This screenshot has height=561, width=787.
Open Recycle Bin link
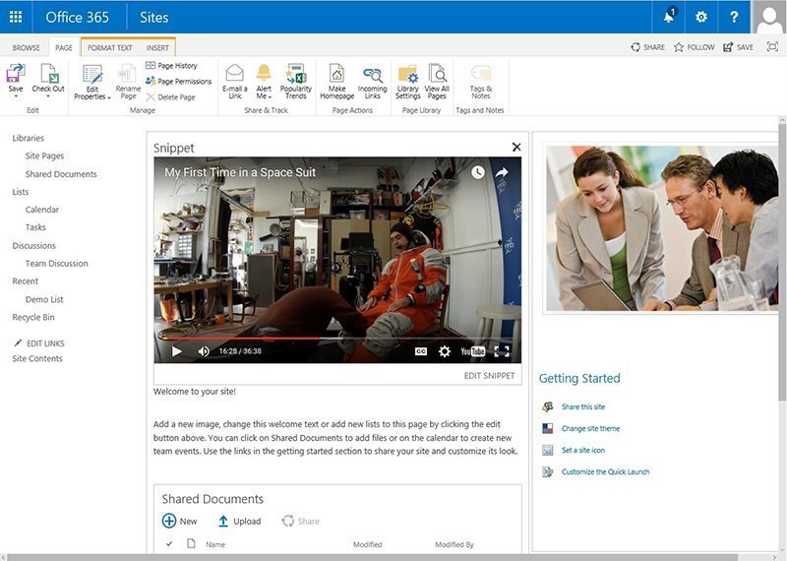(33, 317)
